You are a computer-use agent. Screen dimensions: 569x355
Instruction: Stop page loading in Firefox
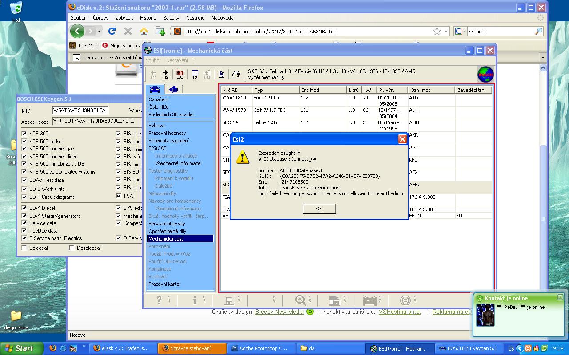tap(128, 31)
